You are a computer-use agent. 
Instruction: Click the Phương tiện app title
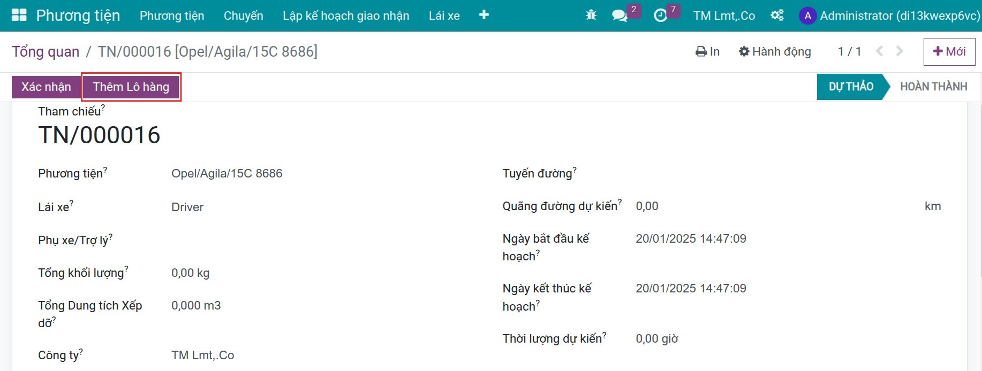coord(78,16)
